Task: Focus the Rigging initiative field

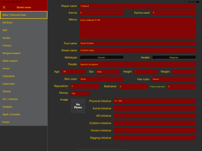Action: 155,138
